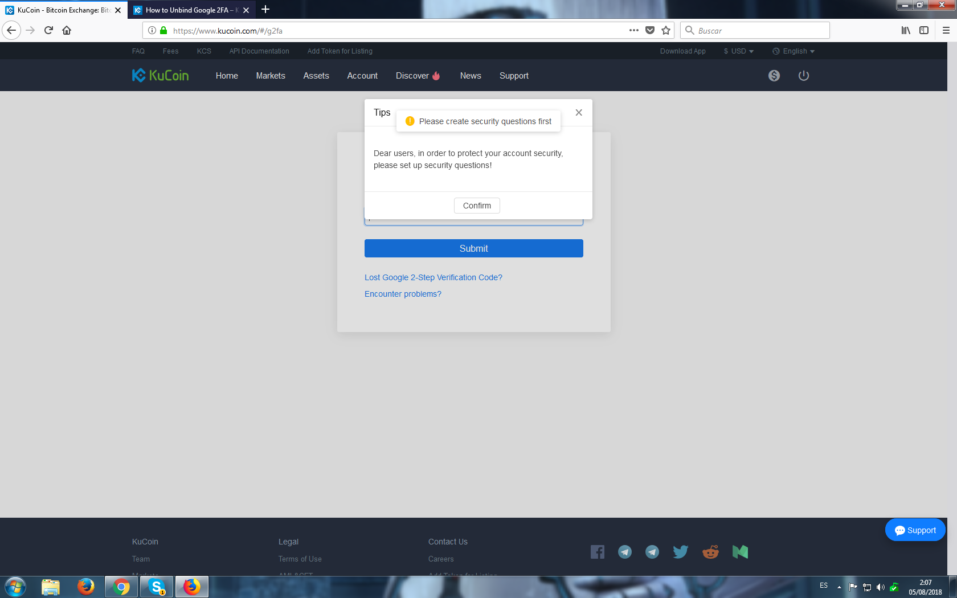Bookmark this page with star icon
Screen dimensions: 957x598
coord(666,30)
